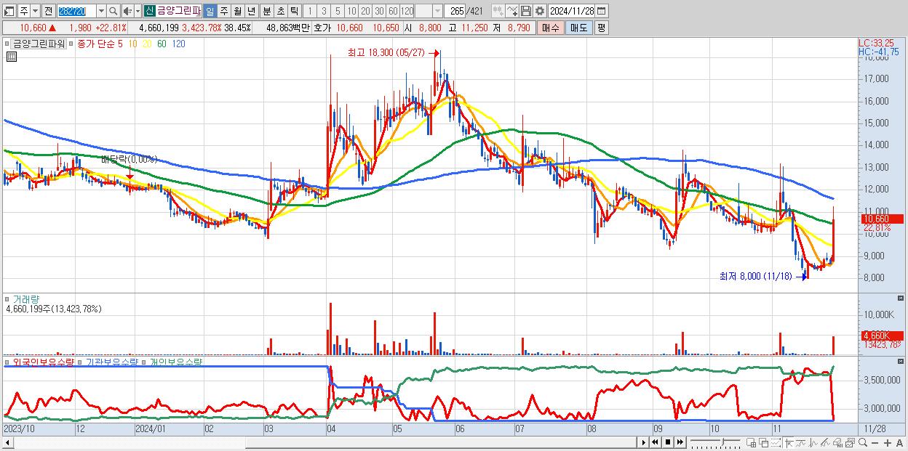Click the green 신 badge icon

pos(149,11)
